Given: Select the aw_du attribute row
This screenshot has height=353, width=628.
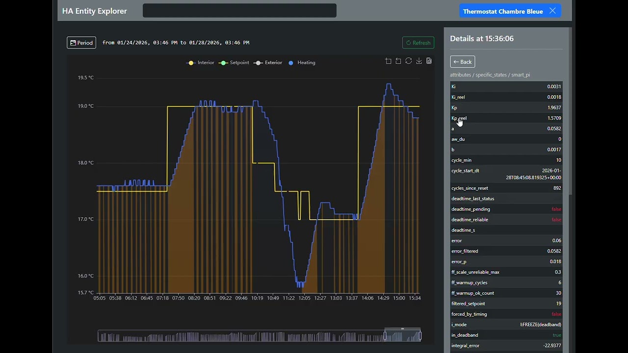Looking at the screenshot, I should pyautogui.click(x=506, y=139).
